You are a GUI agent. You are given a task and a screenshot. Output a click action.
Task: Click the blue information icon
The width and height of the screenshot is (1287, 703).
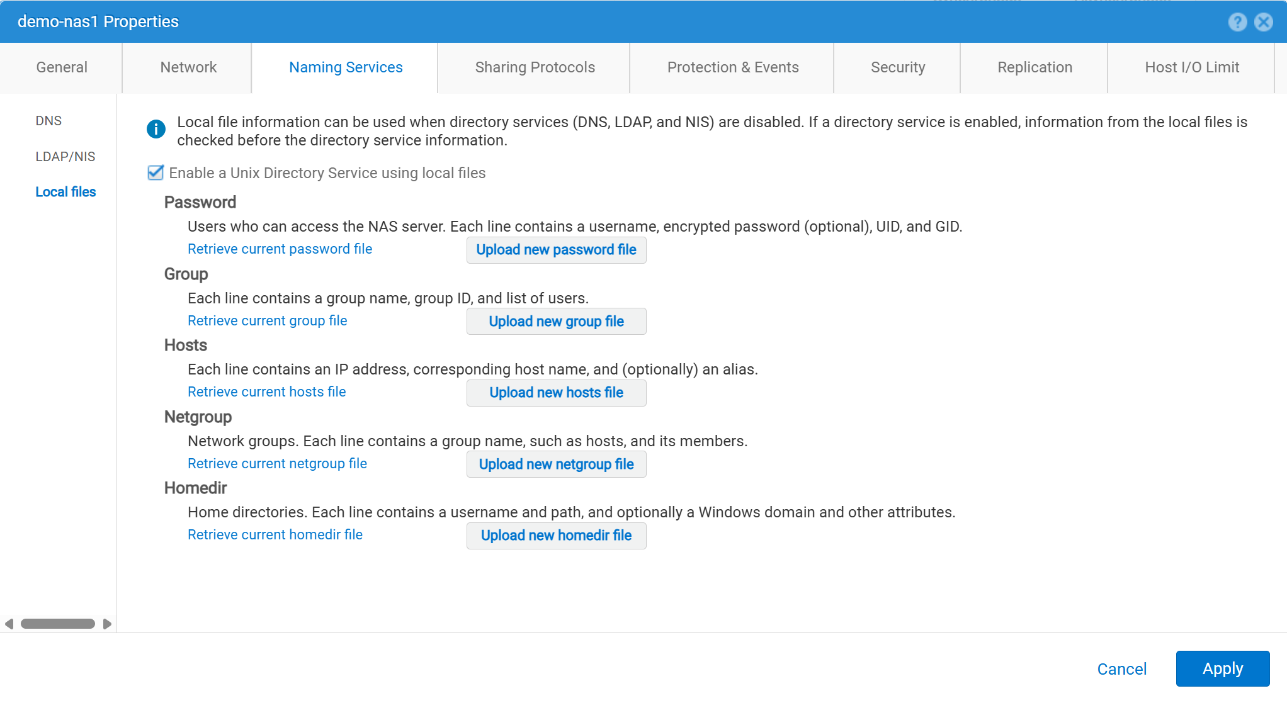[156, 129]
